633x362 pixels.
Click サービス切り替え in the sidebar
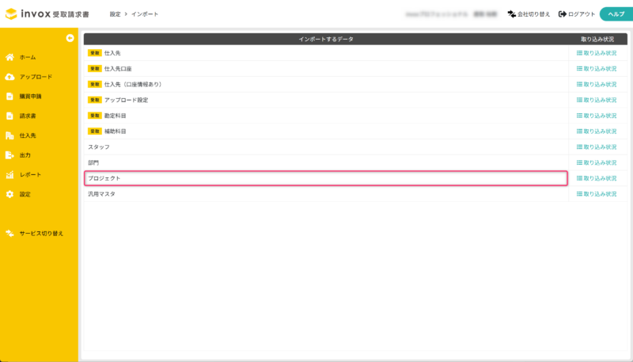[x=41, y=234]
